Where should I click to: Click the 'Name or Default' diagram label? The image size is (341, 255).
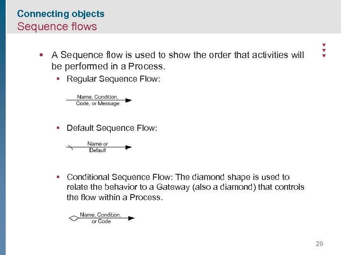(x=98, y=147)
